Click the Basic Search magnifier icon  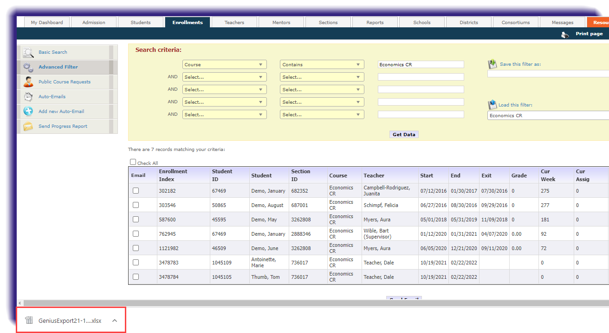(x=28, y=52)
